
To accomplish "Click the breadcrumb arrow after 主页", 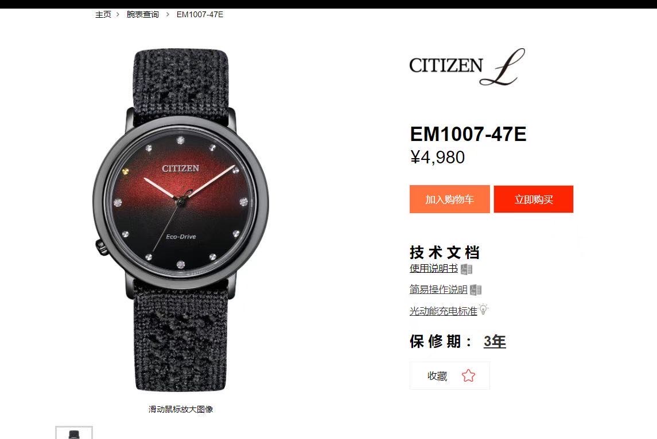I will tap(118, 15).
